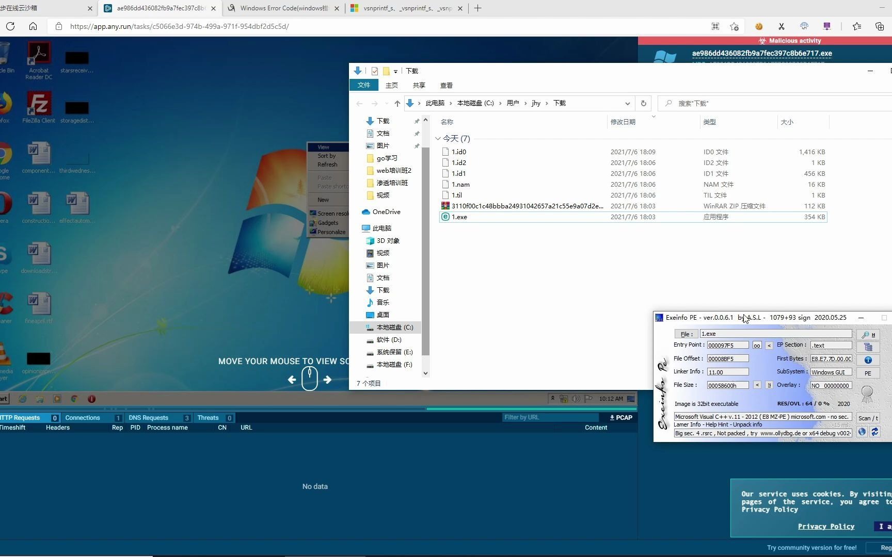The image size is (892, 557).
Task: Click the magnifier search icon in Exeinfo PE
Action: [868, 334]
